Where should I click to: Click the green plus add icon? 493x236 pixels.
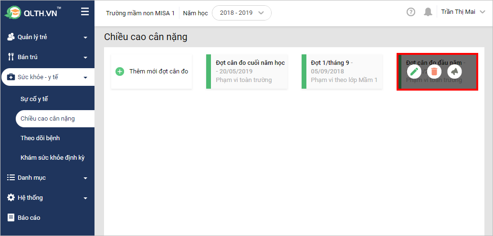(120, 72)
